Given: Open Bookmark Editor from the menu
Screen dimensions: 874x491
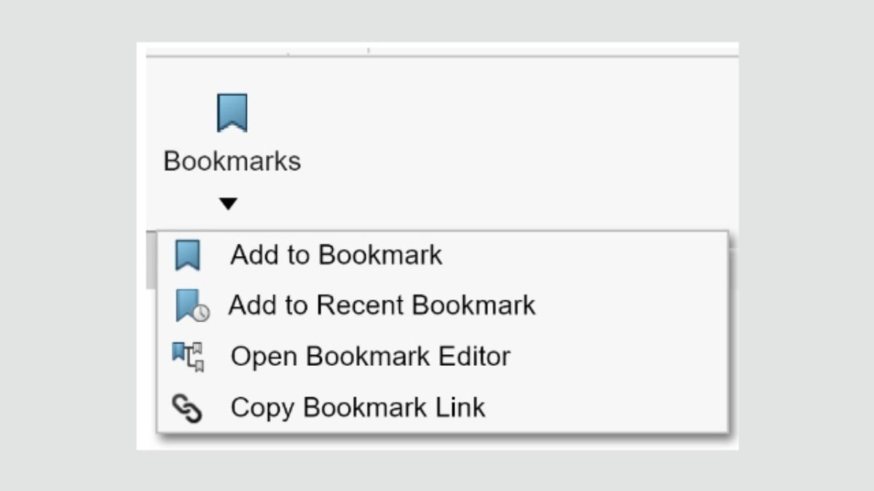Looking at the screenshot, I should [x=370, y=356].
